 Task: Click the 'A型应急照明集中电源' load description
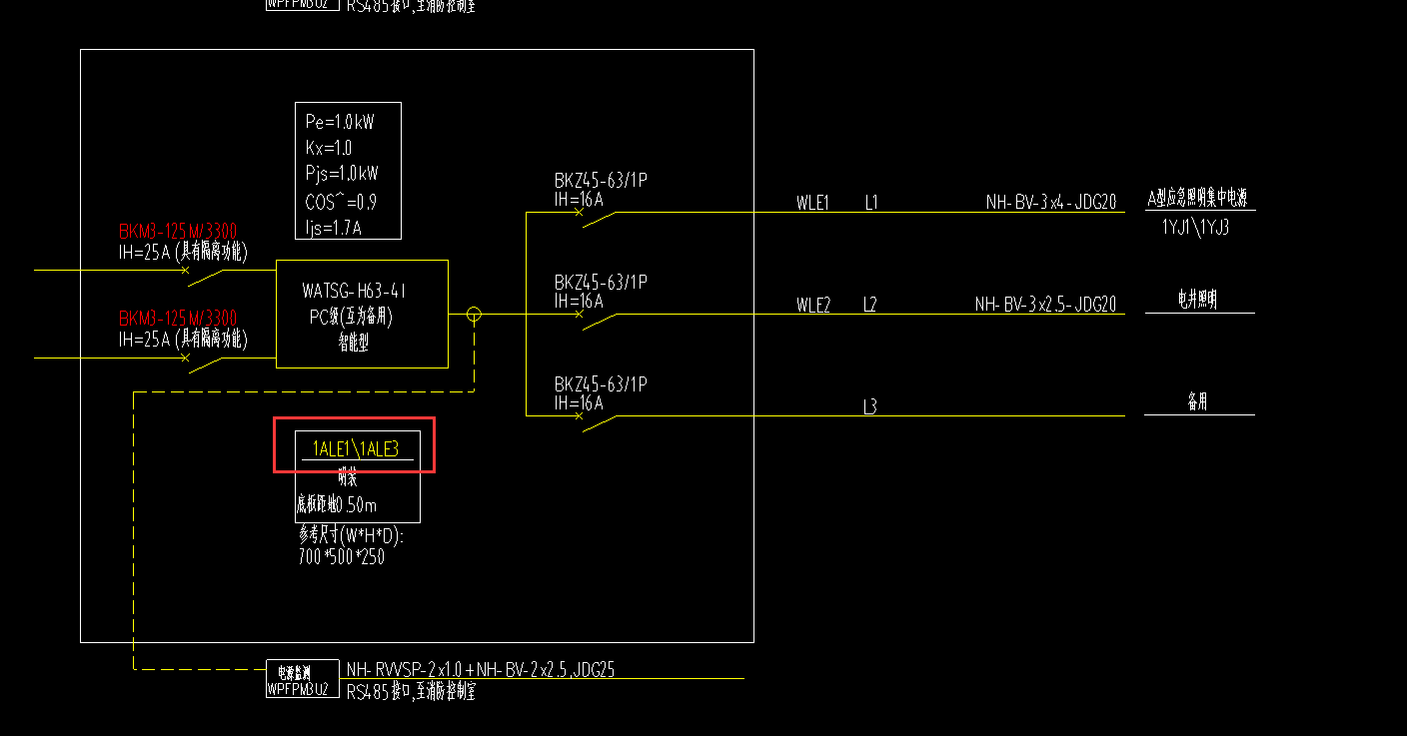point(1197,198)
